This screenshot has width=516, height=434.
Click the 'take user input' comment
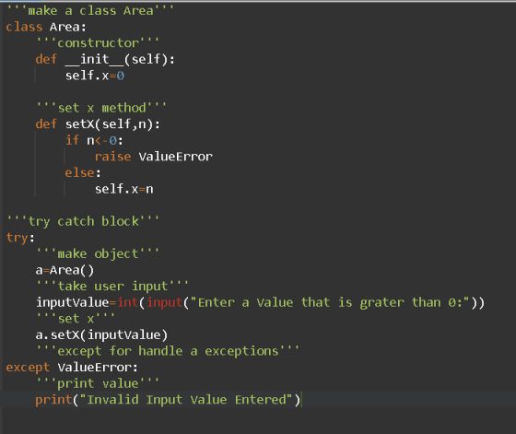(112, 287)
